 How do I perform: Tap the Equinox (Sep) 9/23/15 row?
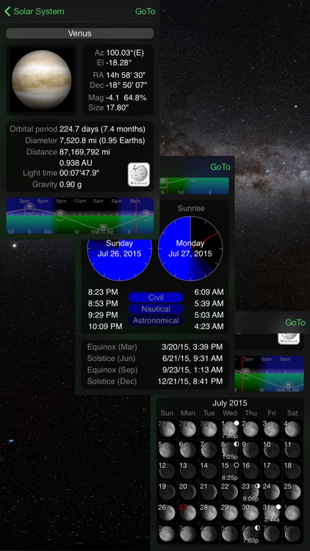tap(155, 370)
